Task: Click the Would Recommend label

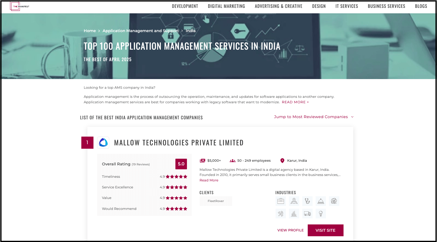Action: click(x=119, y=209)
